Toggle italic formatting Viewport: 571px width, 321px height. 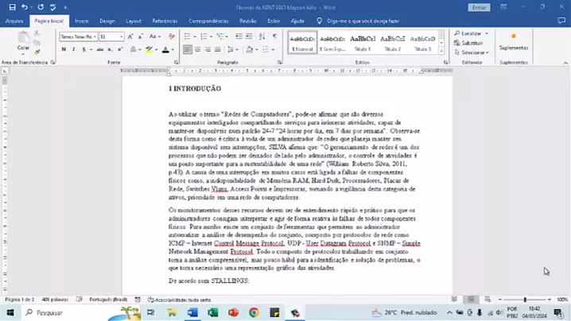[73, 49]
